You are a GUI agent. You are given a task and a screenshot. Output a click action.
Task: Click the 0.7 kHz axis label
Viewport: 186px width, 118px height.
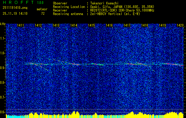click(2, 97)
